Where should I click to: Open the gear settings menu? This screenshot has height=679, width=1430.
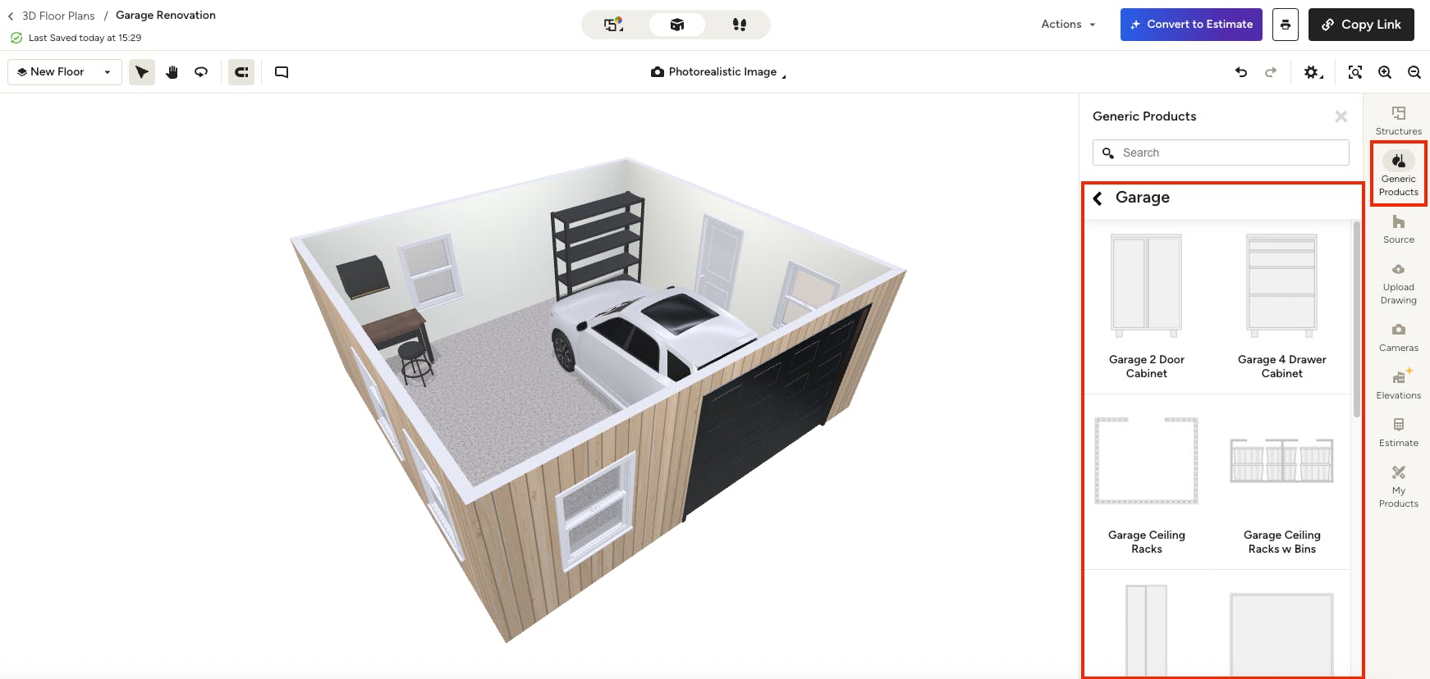pyautogui.click(x=1313, y=72)
